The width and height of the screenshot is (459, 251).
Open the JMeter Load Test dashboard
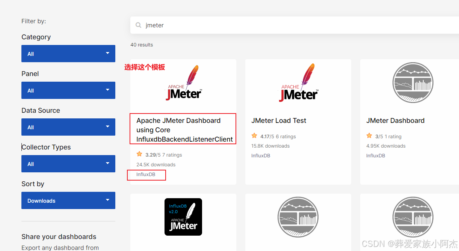click(x=279, y=120)
